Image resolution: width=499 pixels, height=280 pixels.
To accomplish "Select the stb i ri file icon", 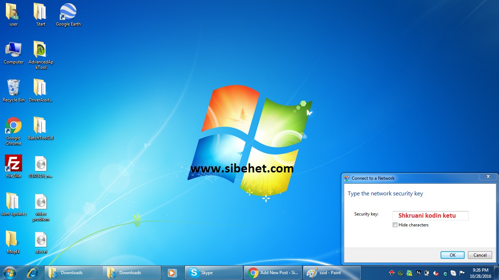I will click(x=41, y=242).
